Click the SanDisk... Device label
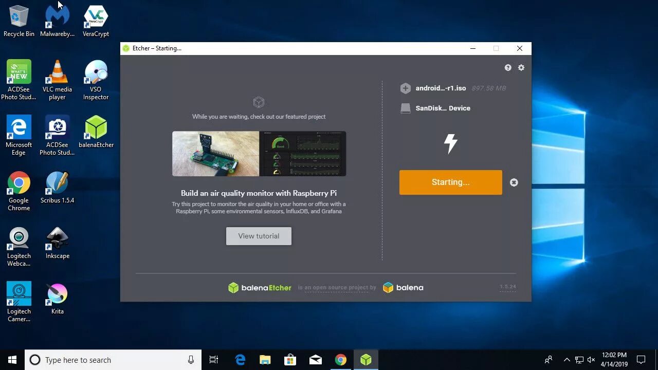658x370 pixels. coord(443,108)
